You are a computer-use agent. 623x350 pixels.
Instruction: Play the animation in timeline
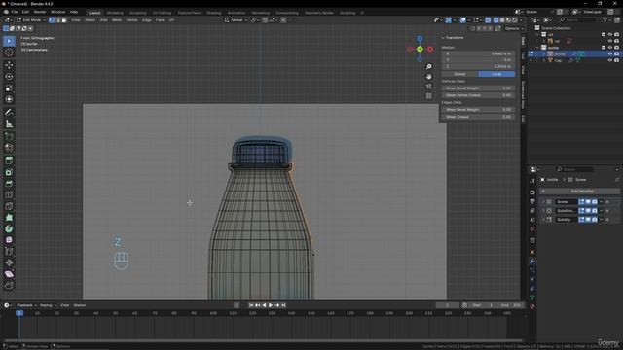[x=271, y=305]
